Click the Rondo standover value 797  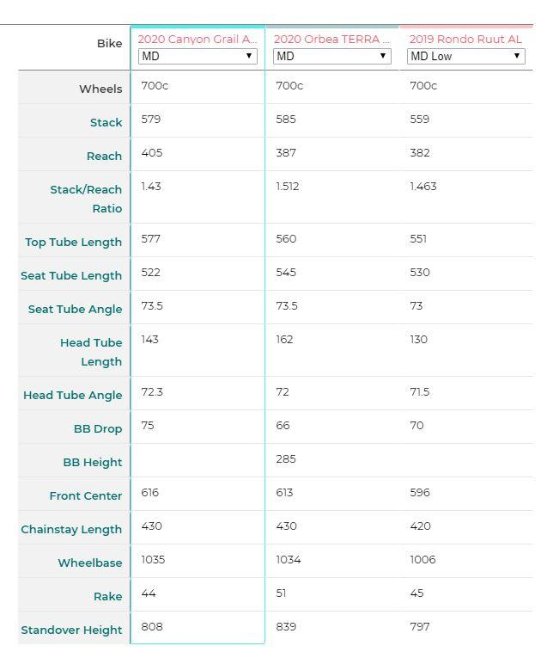coord(420,627)
